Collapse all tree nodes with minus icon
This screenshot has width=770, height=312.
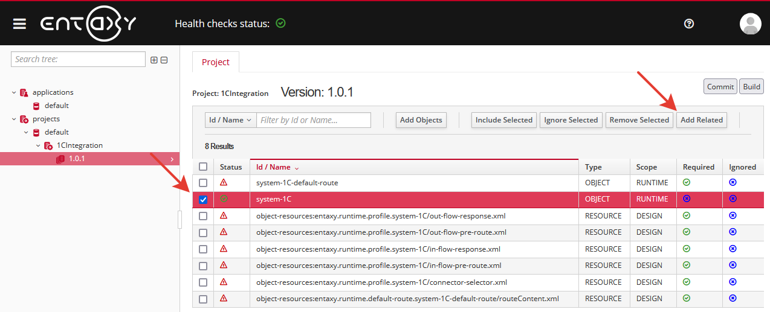[x=164, y=60]
